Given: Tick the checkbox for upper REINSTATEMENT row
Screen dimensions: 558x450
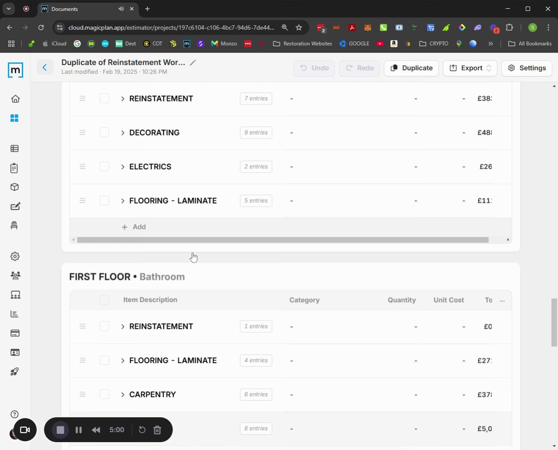Looking at the screenshot, I should (104, 98).
